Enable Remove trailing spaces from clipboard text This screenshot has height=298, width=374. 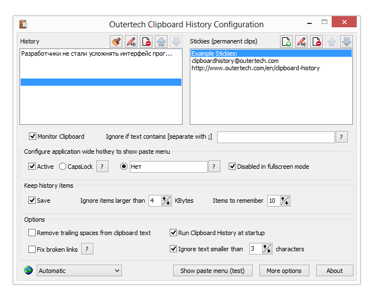coord(32,233)
